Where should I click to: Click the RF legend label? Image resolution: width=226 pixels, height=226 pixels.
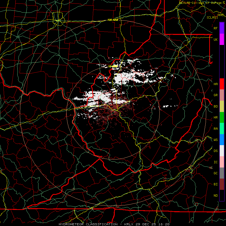[215, 28]
